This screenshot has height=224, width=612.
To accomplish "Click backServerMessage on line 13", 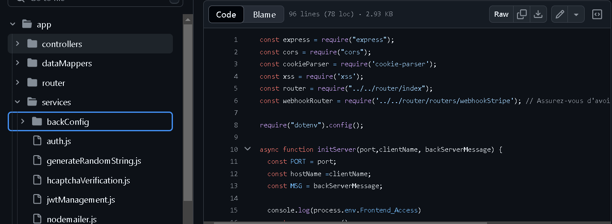I will [x=346, y=186].
